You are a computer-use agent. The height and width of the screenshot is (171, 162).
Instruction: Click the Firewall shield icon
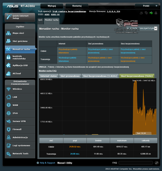pos(9,129)
